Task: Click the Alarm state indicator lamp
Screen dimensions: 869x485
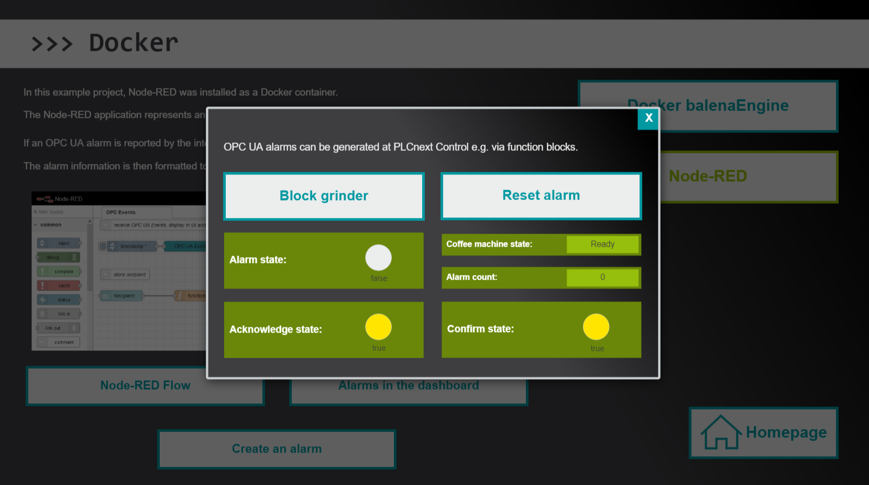Action: pos(378,258)
